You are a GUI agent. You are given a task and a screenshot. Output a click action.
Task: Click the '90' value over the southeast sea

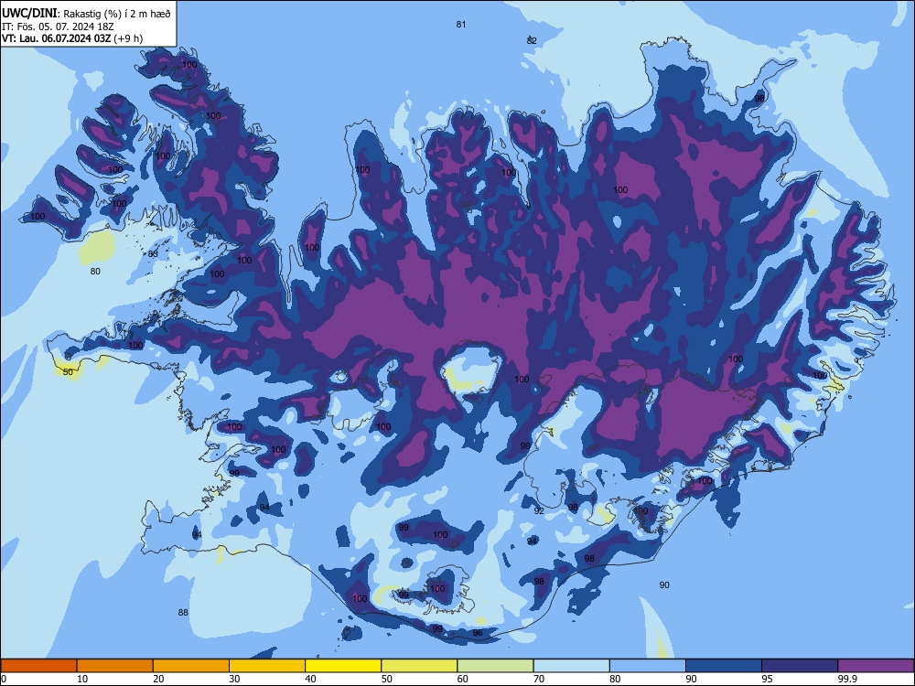(664, 584)
